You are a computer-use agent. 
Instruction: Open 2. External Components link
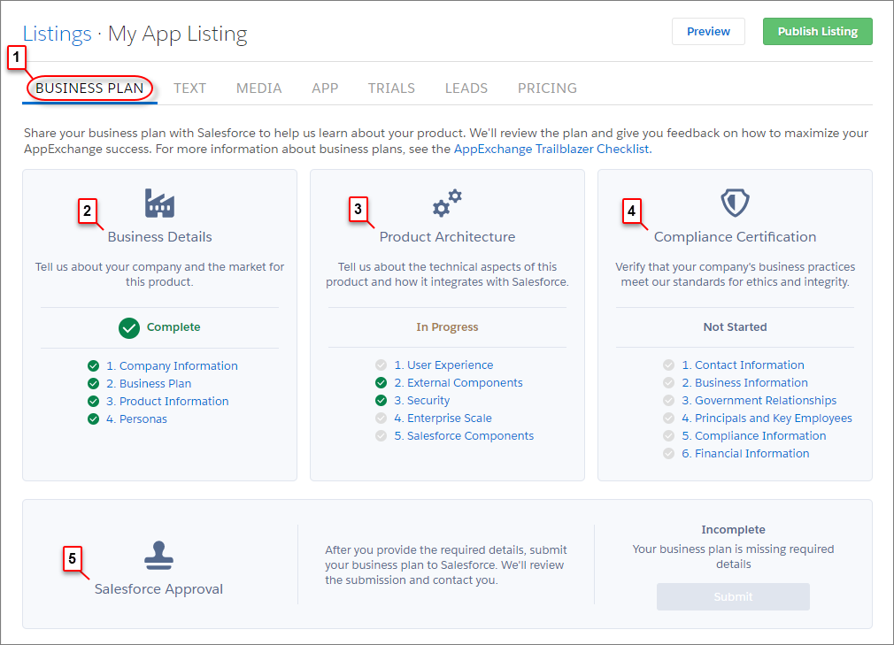tap(459, 382)
